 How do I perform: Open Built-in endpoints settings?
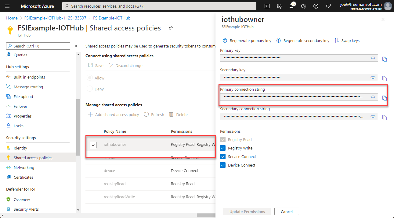point(28,77)
